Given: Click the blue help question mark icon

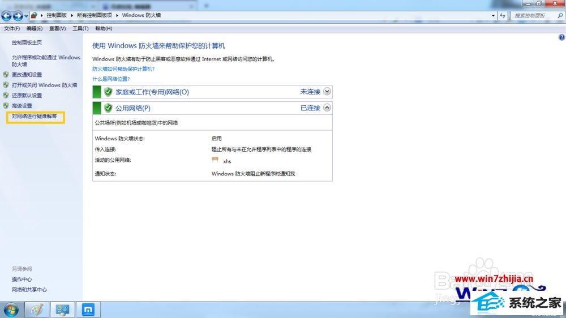Looking at the screenshot, I should [x=561, y=37].
